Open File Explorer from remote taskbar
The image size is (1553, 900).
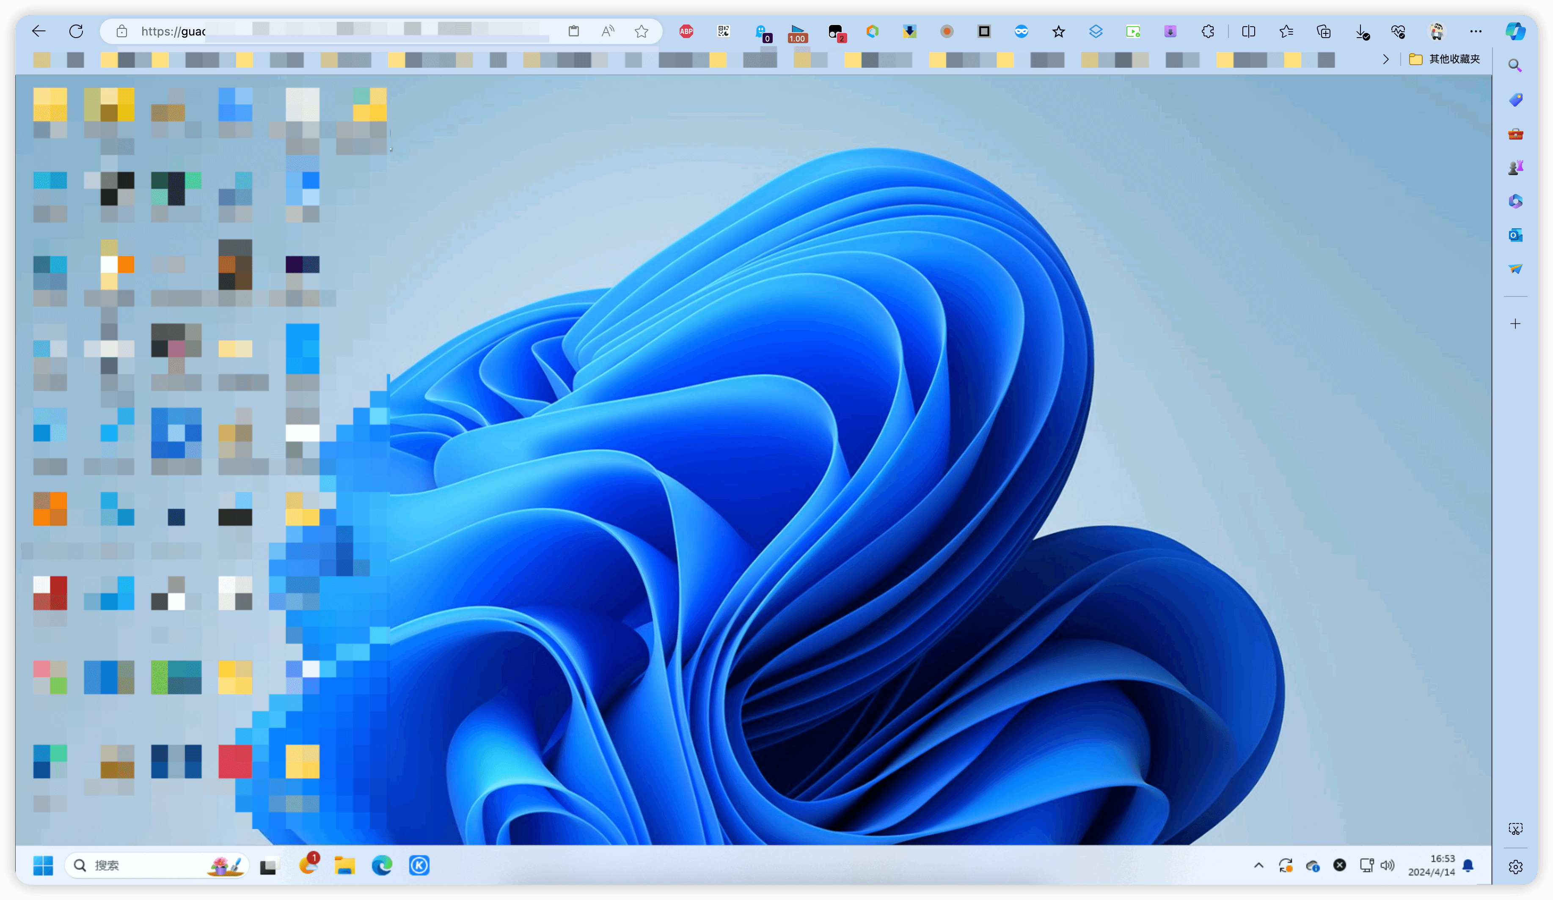pyautogui.click(x=344, y=865)
